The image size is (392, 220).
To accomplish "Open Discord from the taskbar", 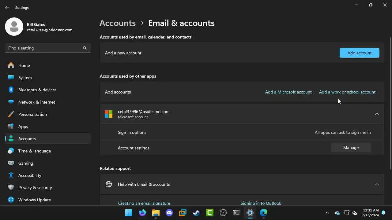I will pos(169,213).
